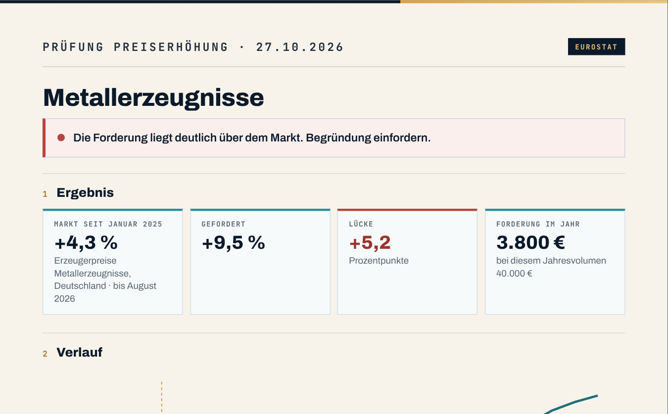Open the red warning banner about Forderung
The height and width of the screenshot is (414, 668).
coord(334,138)
